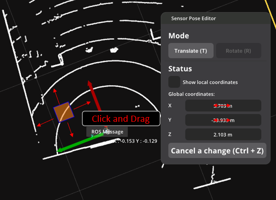Enable Show local coordinates checkbox
Screen dimensions: 276x200
tap(174, 82)
